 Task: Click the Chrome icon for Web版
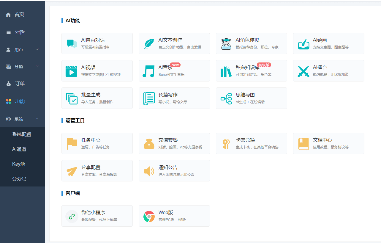coord(149,217)
